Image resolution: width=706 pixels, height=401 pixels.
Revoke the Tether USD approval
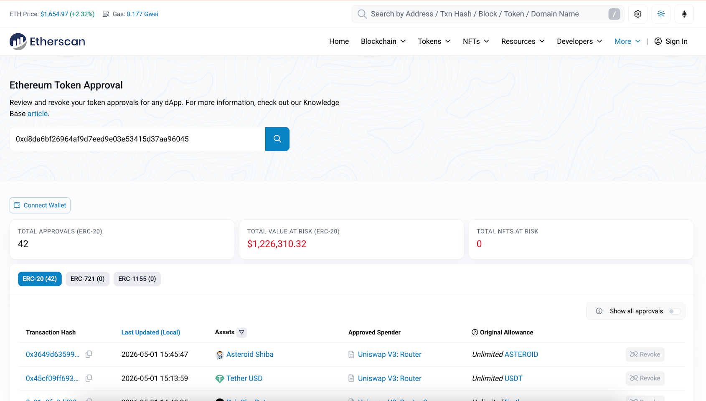tap(645, 378)
